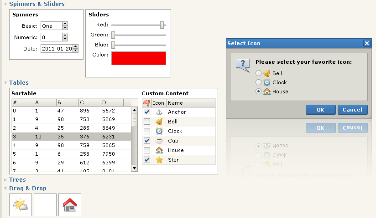Click the red house image in Drag & Drop
376x219 pixels.
tap(70, 205)
